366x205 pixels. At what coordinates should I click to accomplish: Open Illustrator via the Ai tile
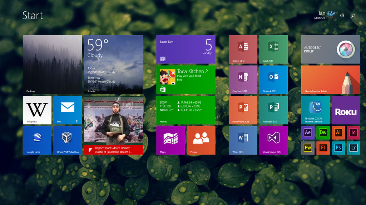tap(338, 133)
